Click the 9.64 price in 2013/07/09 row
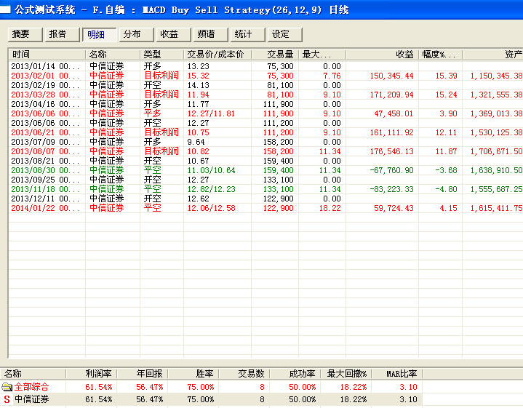Image resolution: width=523 pixels, height=408 pixels. coord(196,142)
